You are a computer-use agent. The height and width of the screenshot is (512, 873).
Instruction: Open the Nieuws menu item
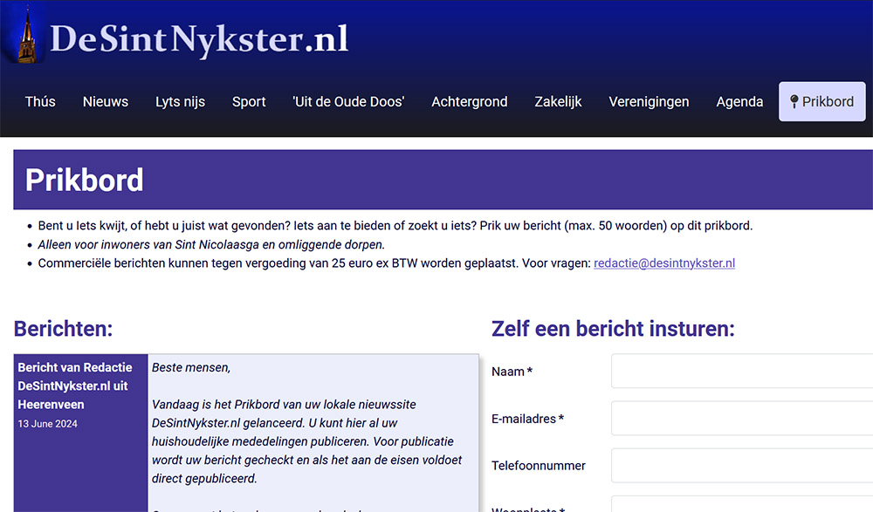pos(106,102)
